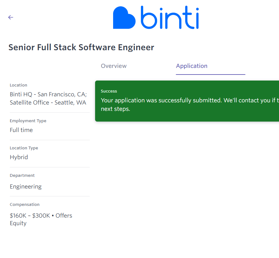
Task: Switch to the Overview tab
Action: click(114, 66)
